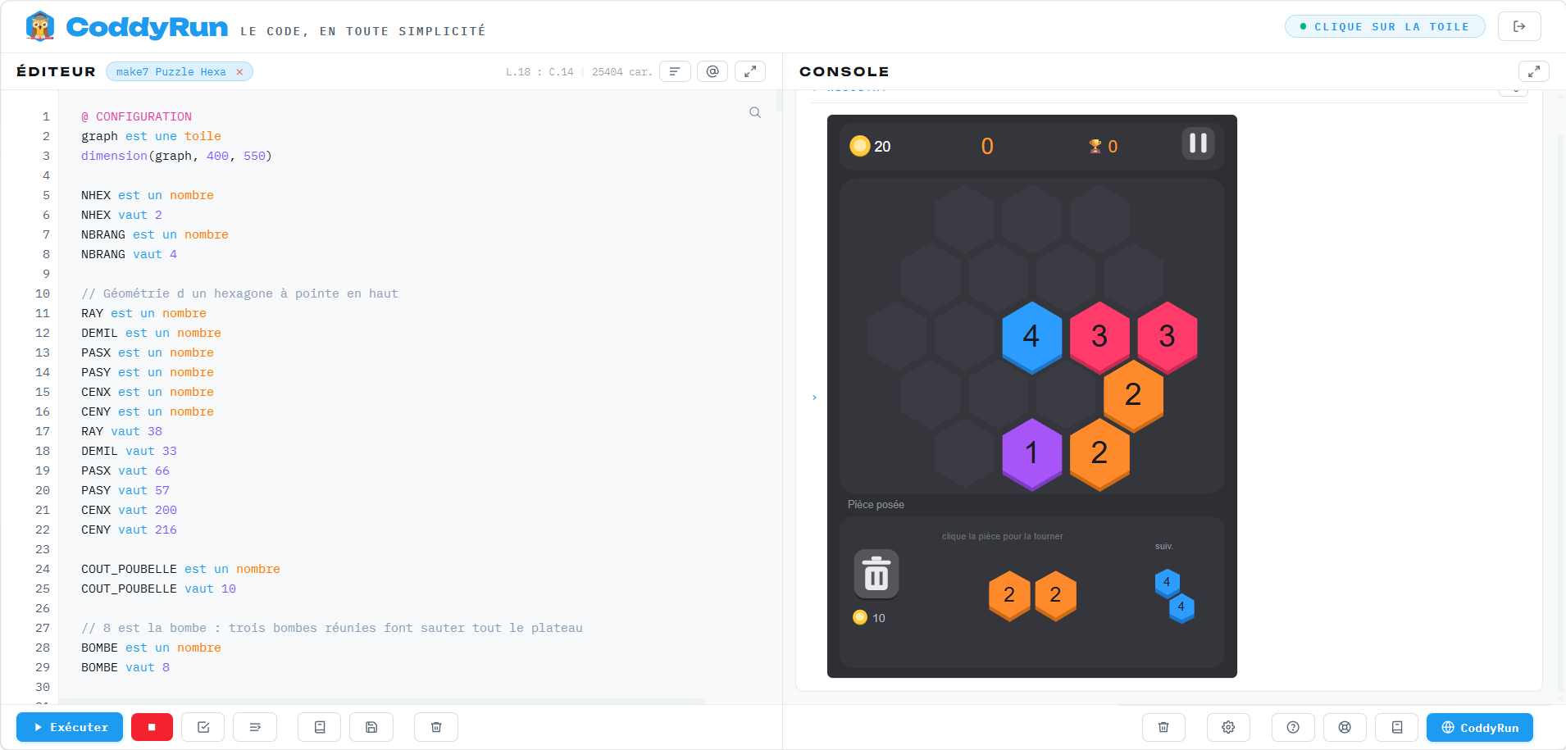
Task: Click the 'RAY vaut 38' line
Action: tap(121, 431)
